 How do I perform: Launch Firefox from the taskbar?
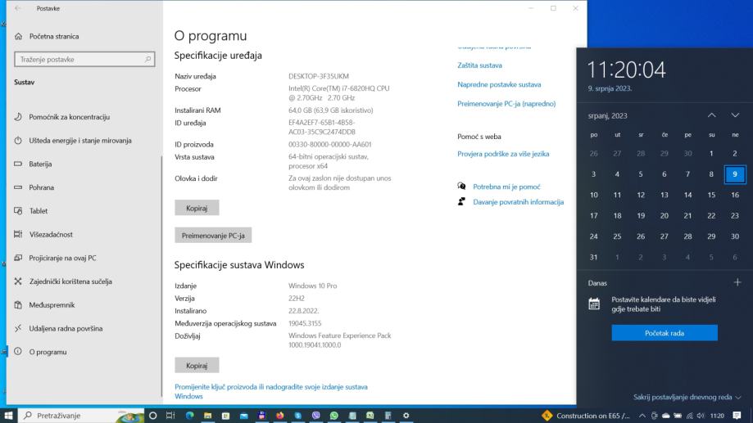280,416
